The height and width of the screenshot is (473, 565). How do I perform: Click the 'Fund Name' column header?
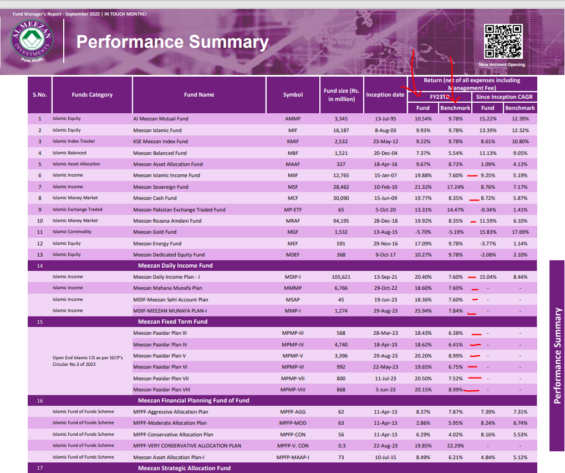(x=199, y=95)
